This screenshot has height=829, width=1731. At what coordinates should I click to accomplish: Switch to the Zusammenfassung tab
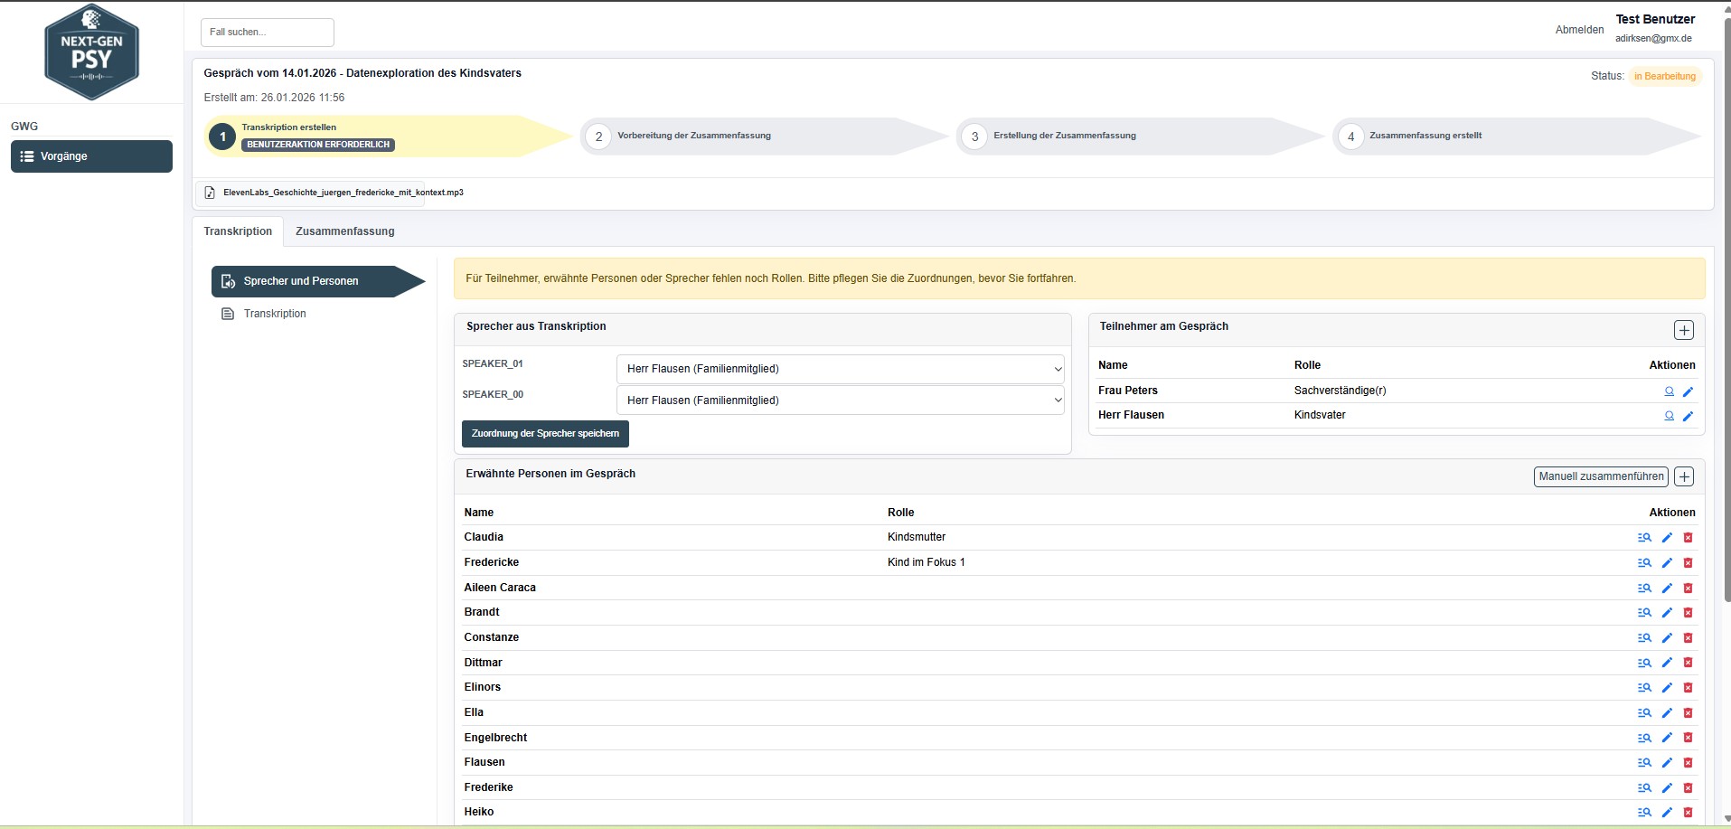pos(344,231)
